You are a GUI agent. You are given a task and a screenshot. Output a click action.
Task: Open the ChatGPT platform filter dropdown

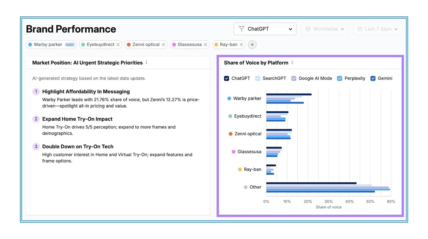click(x=265, y=29)
